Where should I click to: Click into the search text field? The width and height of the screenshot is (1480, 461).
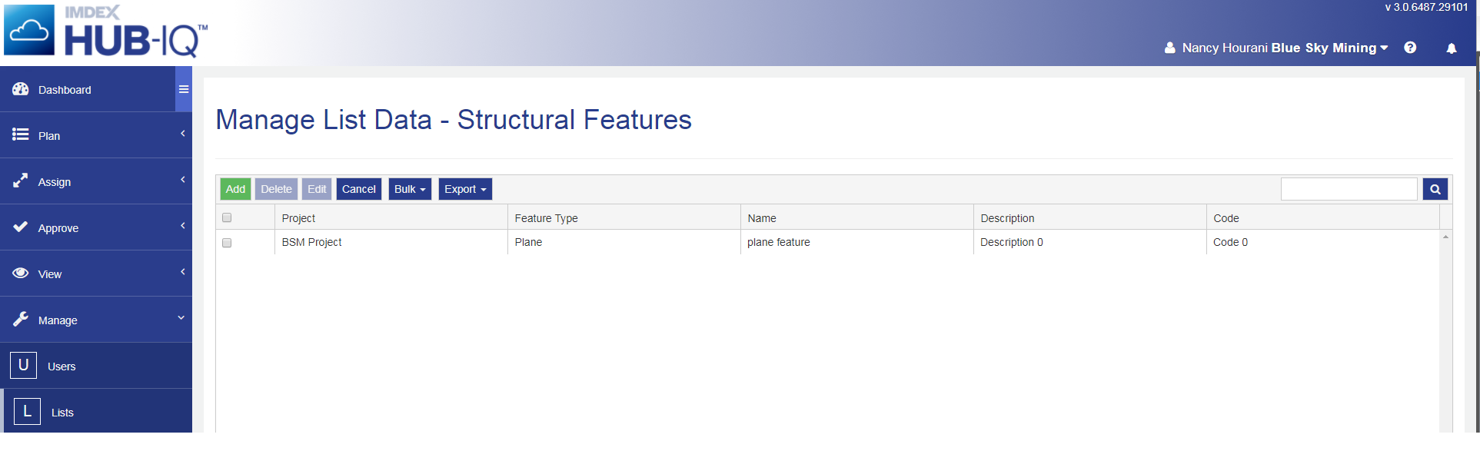click(x=1349, y=189)
